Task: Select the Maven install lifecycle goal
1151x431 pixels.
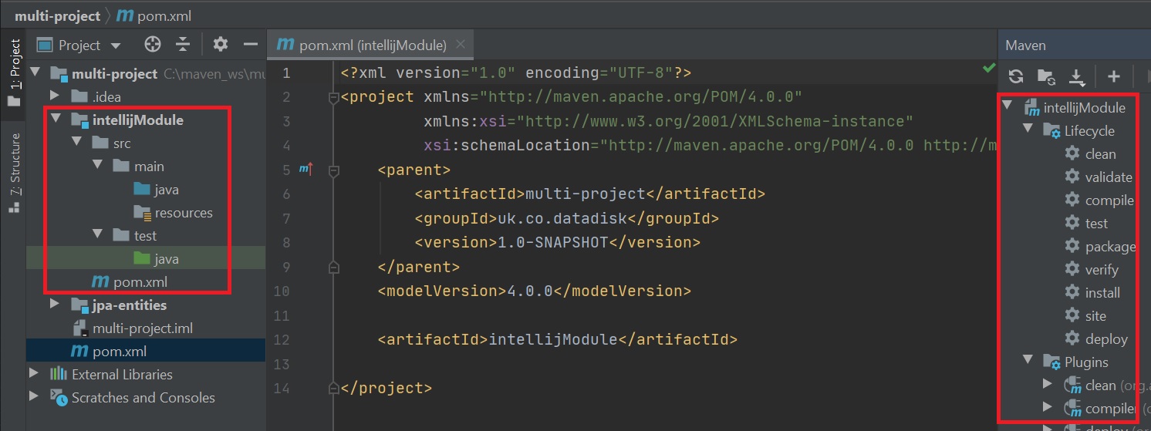Action: (x=1102, y=293)
